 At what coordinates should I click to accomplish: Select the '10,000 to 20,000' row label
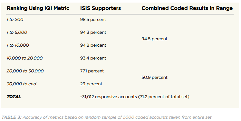pyautogui.click(x=24, y=58)
